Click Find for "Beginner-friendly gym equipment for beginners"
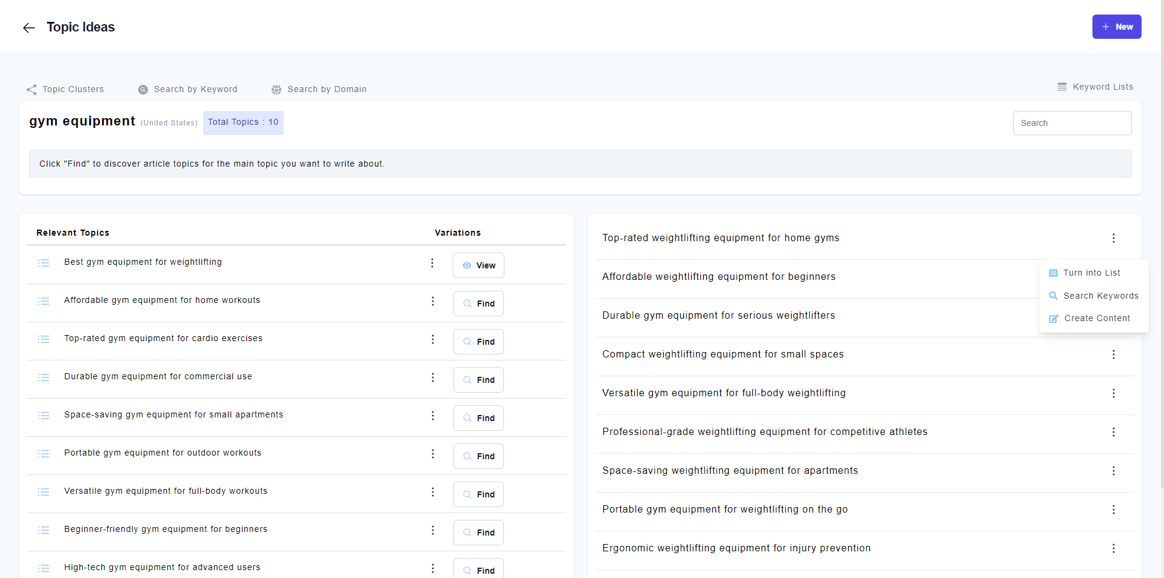The image size is (1164, 578). point(478,532)
